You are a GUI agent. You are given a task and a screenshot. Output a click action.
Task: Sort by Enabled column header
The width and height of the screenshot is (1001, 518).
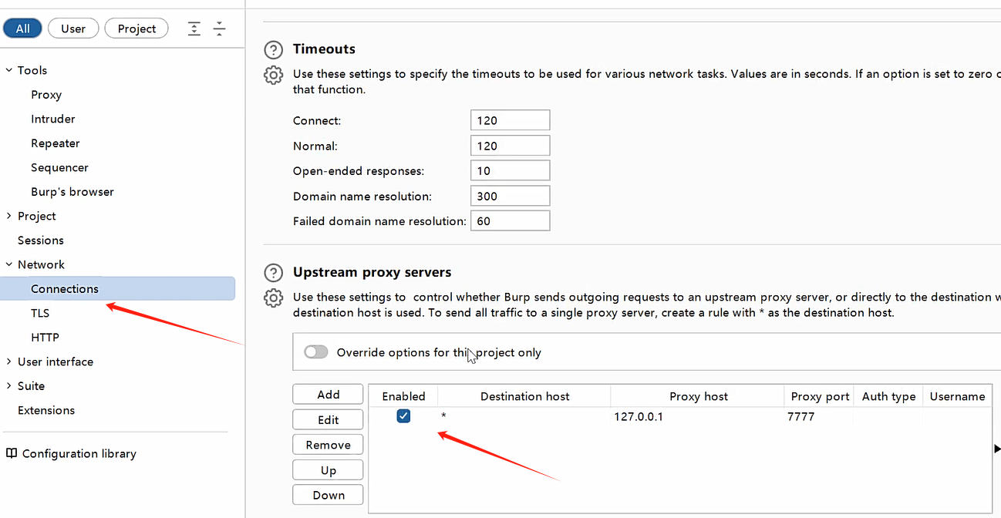403,396
